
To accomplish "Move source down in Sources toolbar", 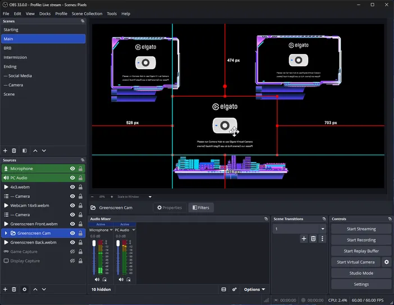I will click(44, 289).
